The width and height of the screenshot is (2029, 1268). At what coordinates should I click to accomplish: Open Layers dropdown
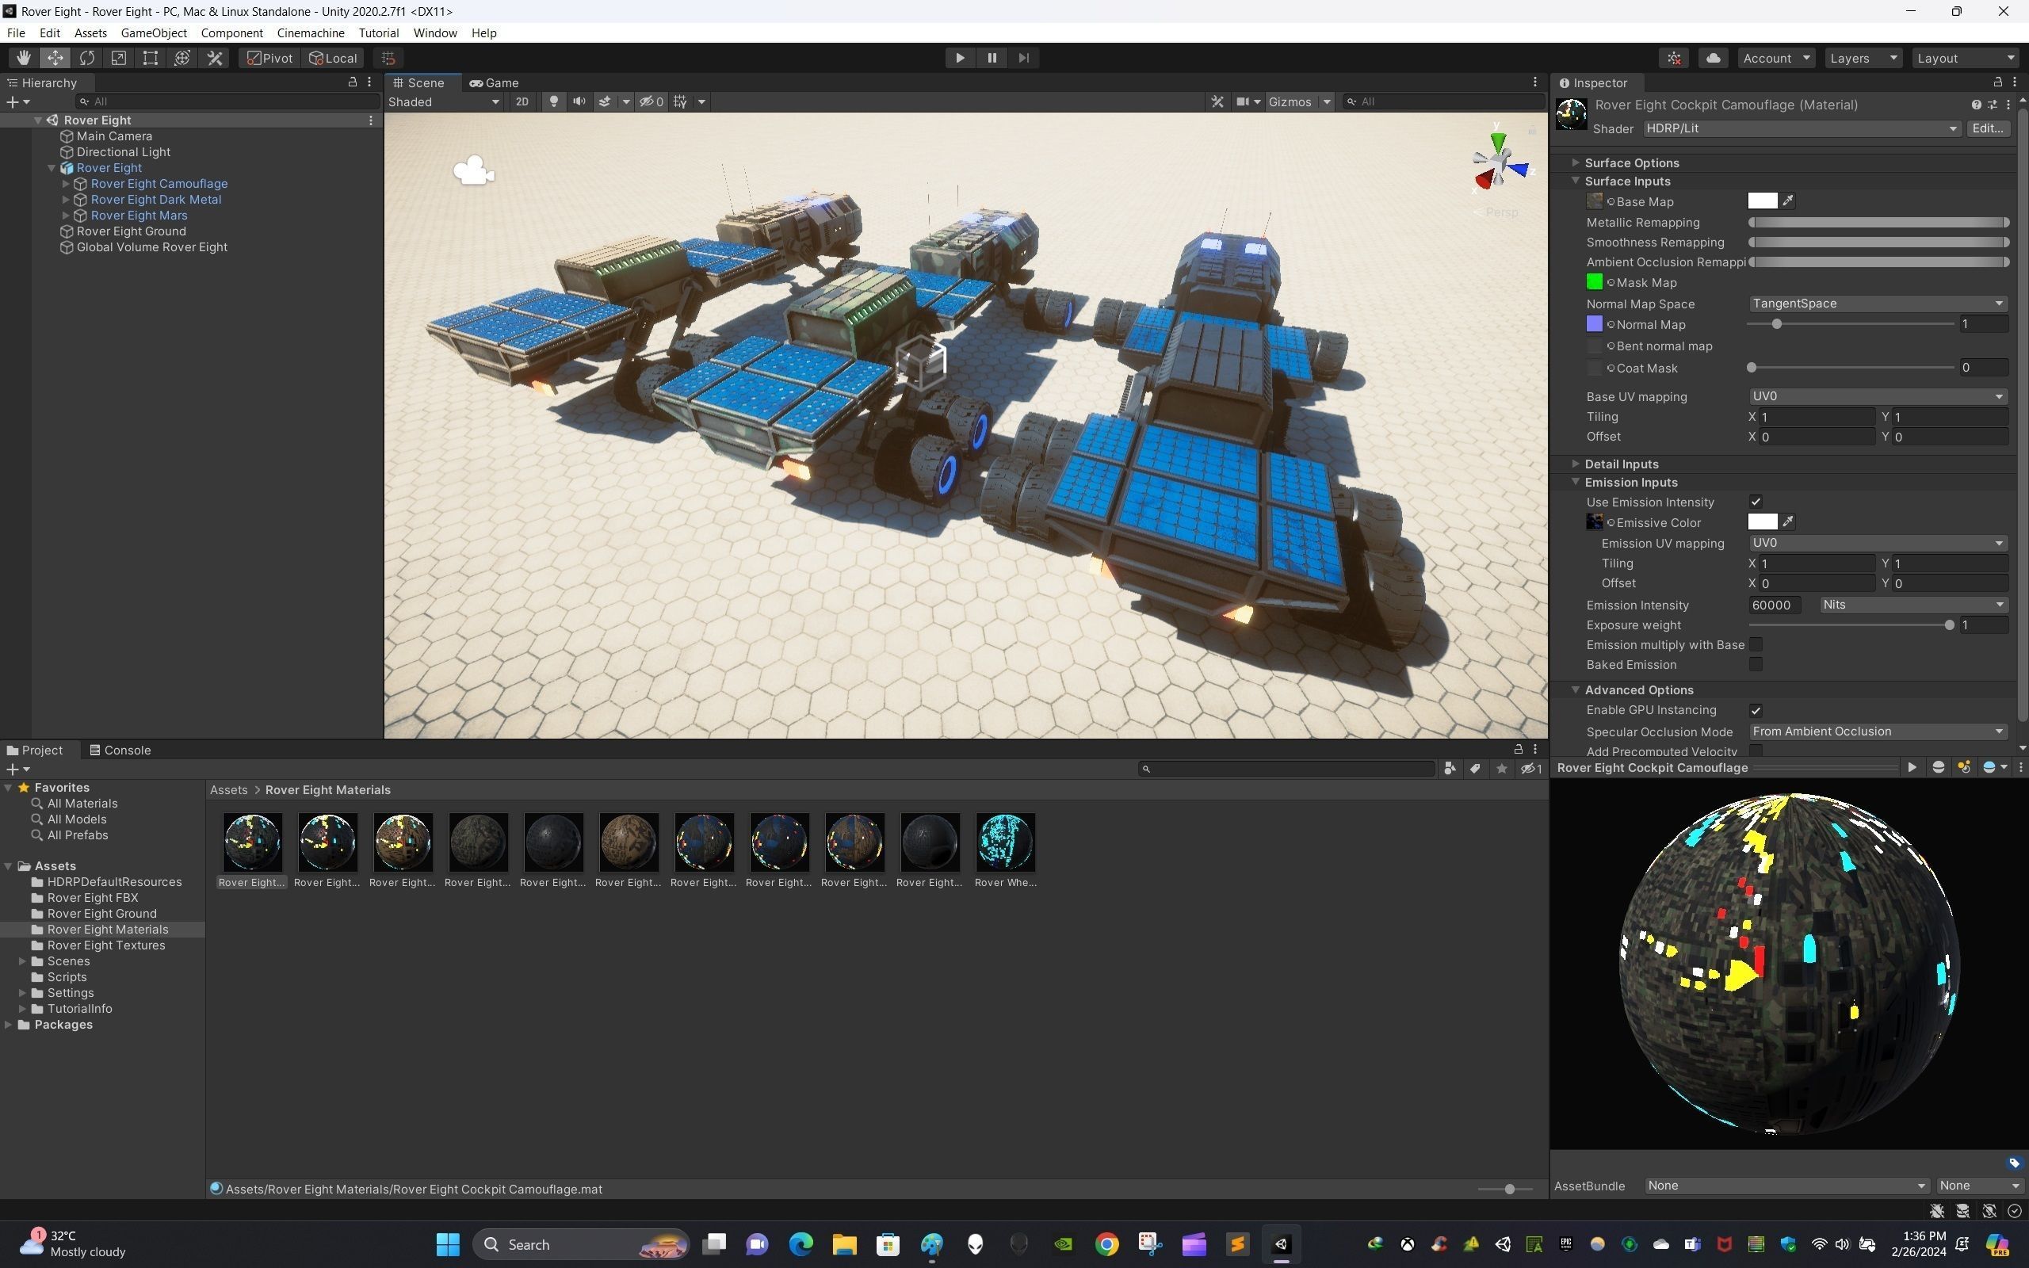pos(1864,58)
